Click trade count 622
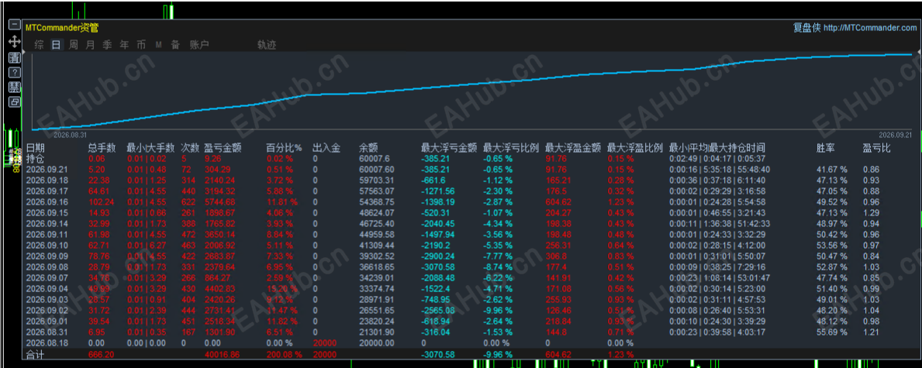The width and height of the screenshot is (922, 368). [x=188, y=201]
